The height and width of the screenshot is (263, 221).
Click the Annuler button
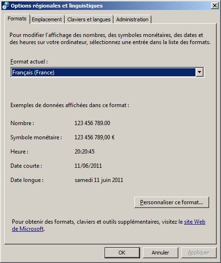(x=160, y=253)
